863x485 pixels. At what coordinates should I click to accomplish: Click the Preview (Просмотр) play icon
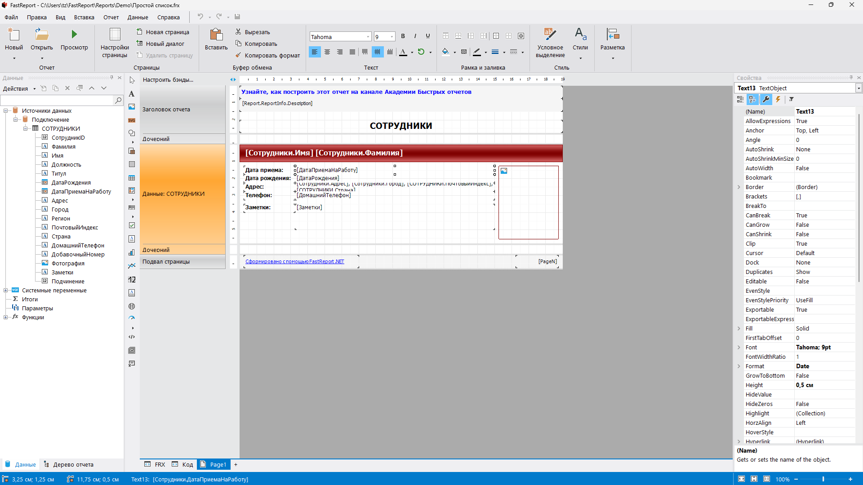click(x=74, y=34)
